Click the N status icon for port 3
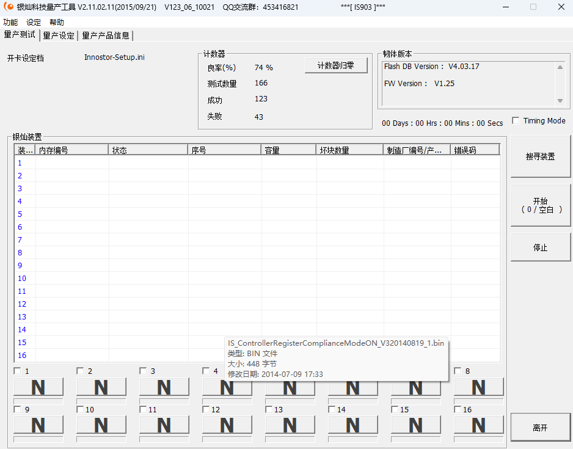 (x=164, y=386)
